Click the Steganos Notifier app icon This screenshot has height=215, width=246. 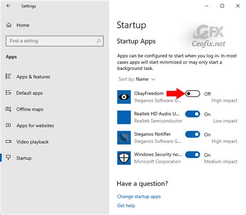tap(124, 138)
